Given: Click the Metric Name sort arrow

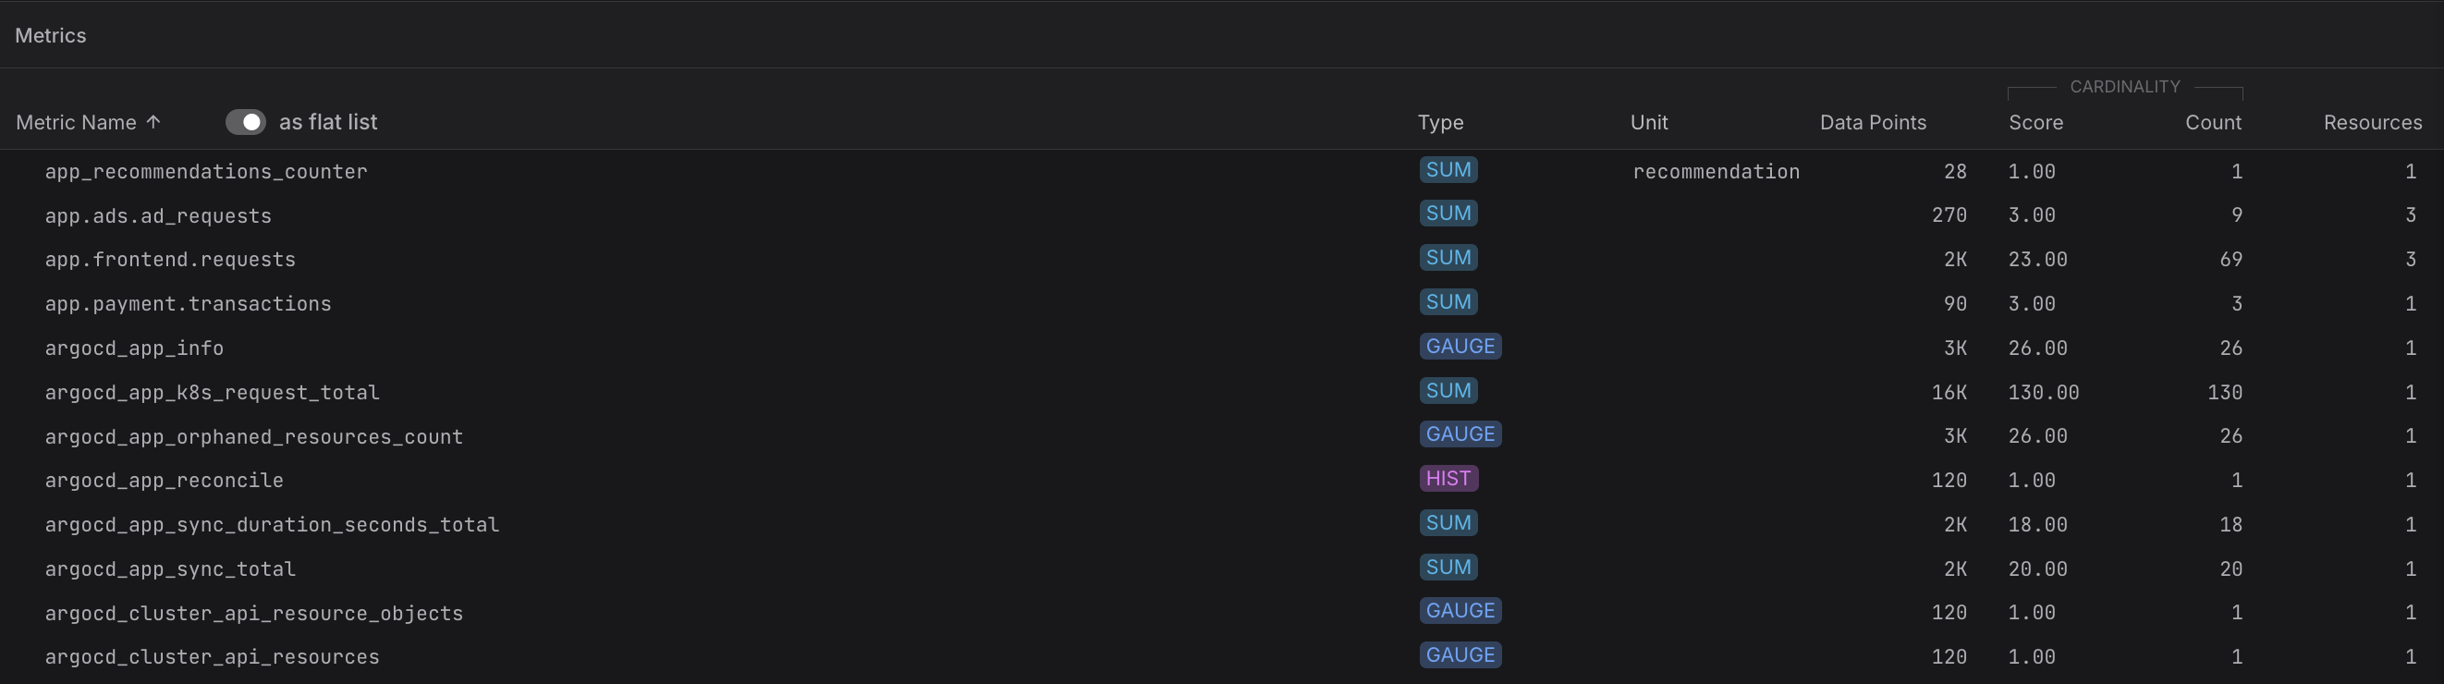Looking at the screenshot, I should [x=153, y=122].
